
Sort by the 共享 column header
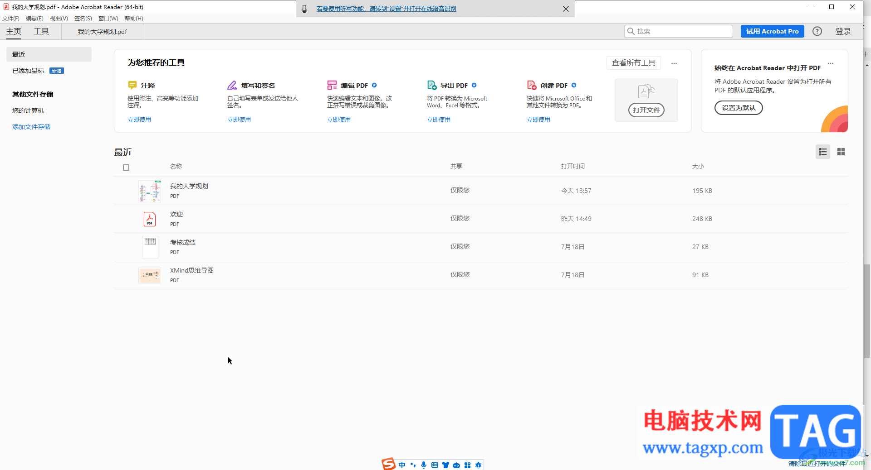pos(456,166)
